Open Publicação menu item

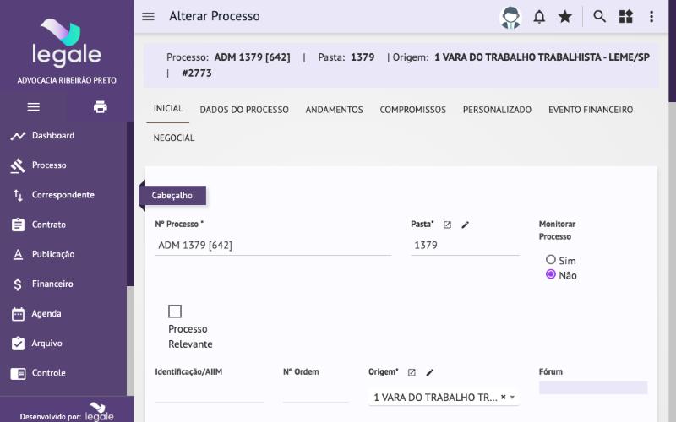click(53, 255)
